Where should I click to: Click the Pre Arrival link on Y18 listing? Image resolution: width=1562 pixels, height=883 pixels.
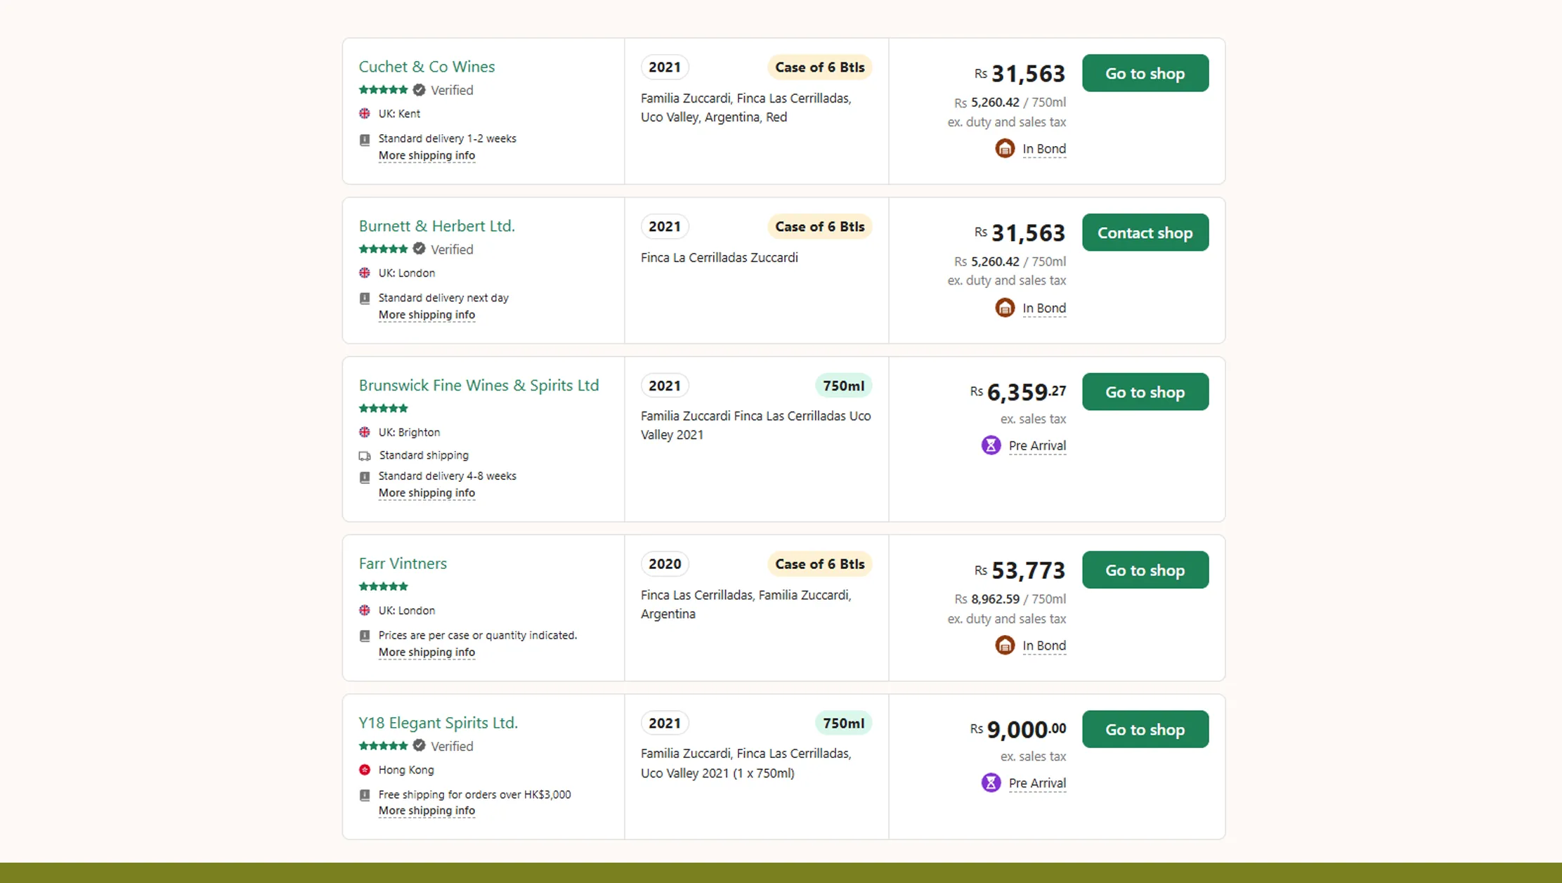tap(1036, 783)
